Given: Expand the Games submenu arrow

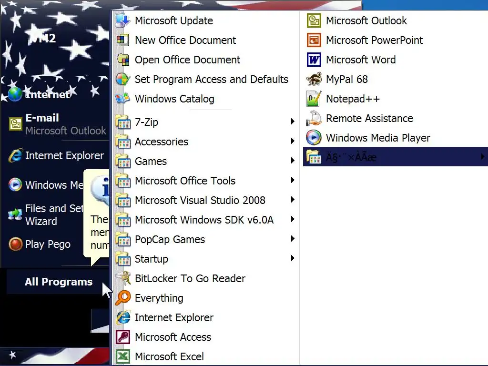Looking at the screenshot, I should click(292, 161).
